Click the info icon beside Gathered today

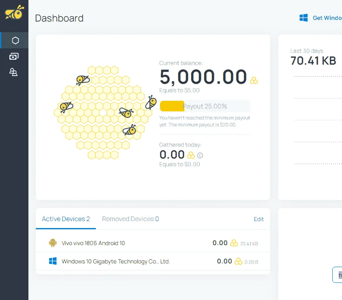[x=200, y=155]
